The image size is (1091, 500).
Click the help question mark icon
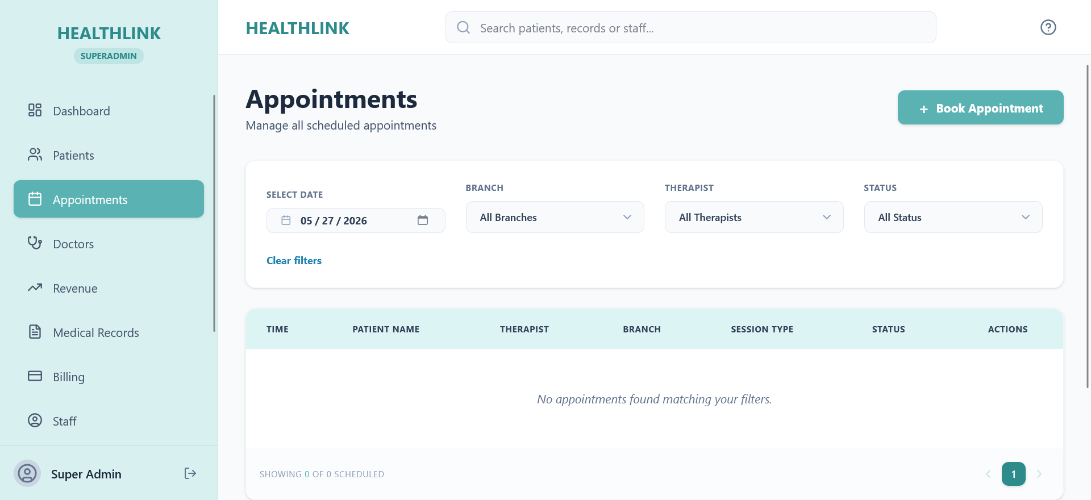pyautogui.click(x=1048, y=27)
